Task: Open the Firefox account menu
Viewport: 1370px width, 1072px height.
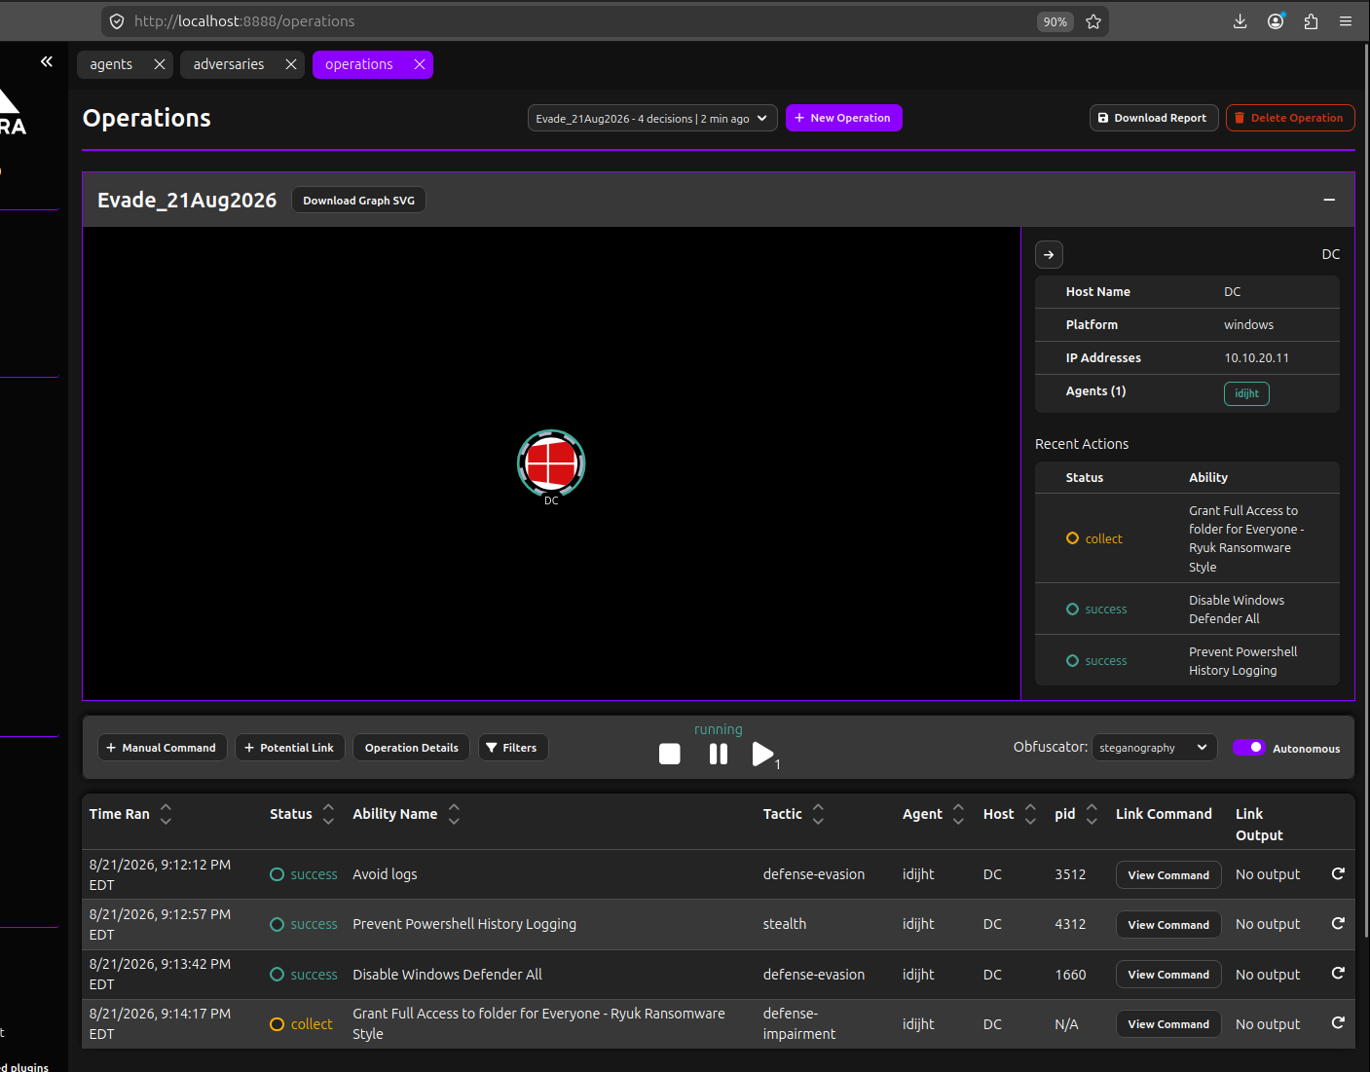Action: click(1276, 21)
